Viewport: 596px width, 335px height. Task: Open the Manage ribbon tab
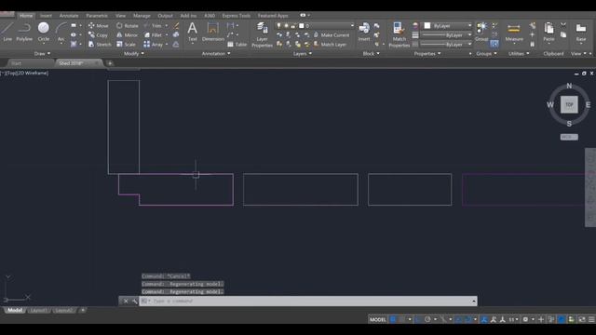(142, 16)
